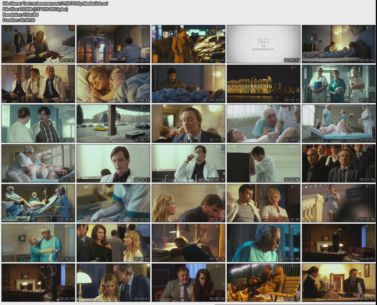
Task: Open the thumbnail timestamped 00:04:05
Action: tap(188, 44)
